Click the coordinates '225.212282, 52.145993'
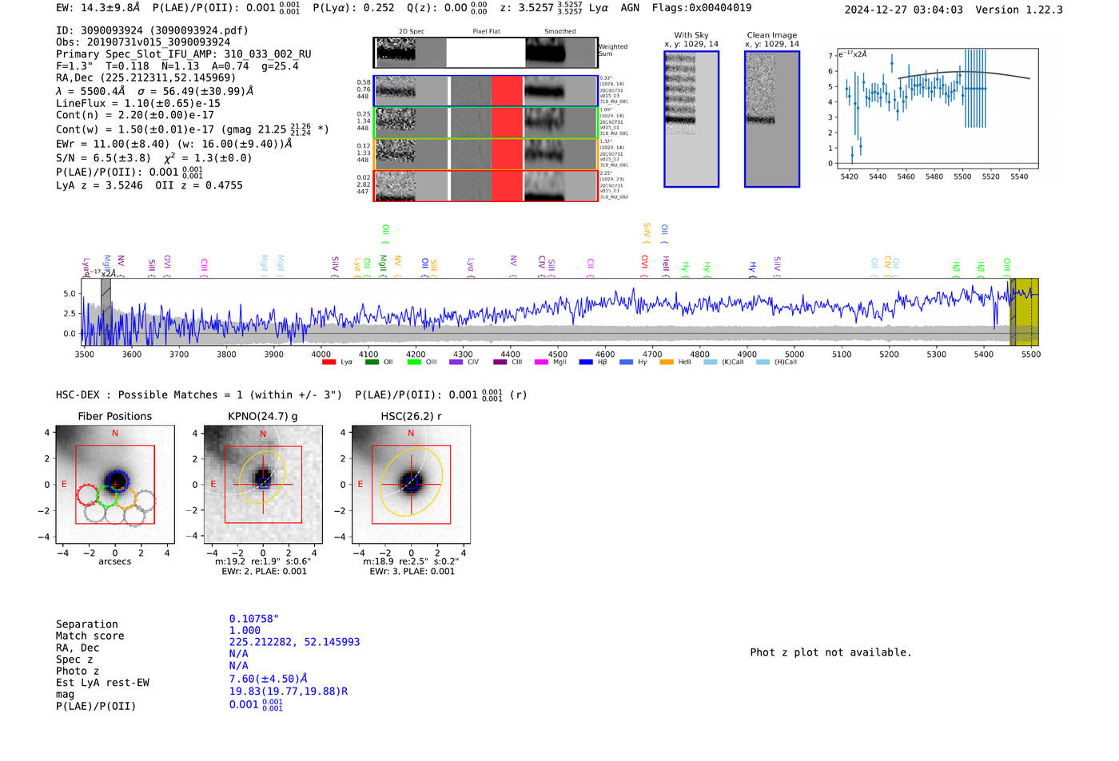Screen dimensions: 1119x761 coord(294,642)
